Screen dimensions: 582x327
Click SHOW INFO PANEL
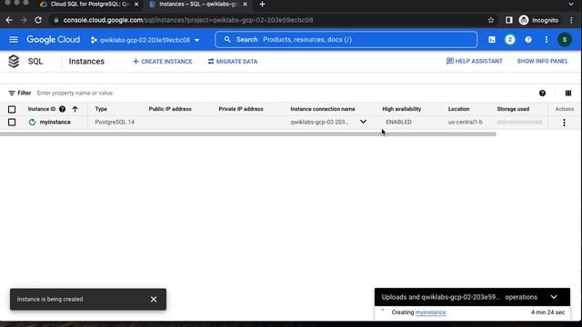[x=542, y=61]
